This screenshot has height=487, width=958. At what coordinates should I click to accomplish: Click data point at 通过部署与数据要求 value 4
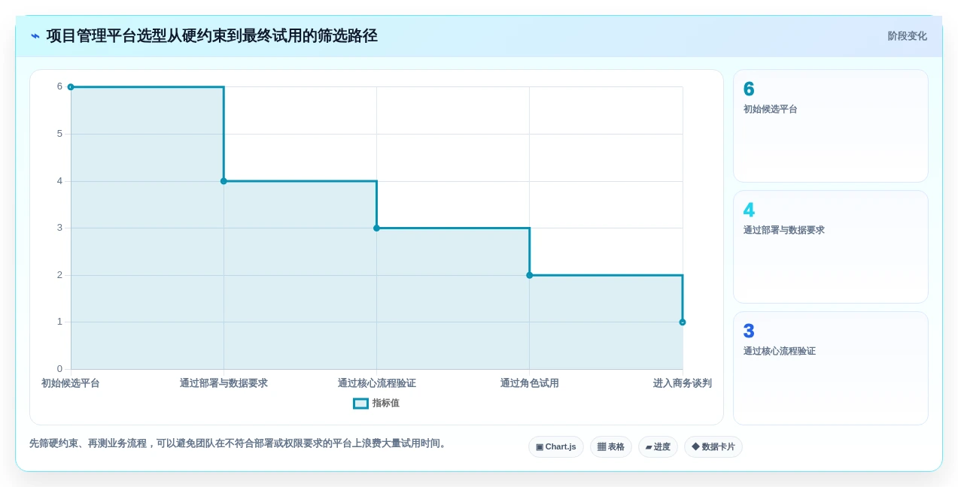pyautogui.click(x=224, y=181)
